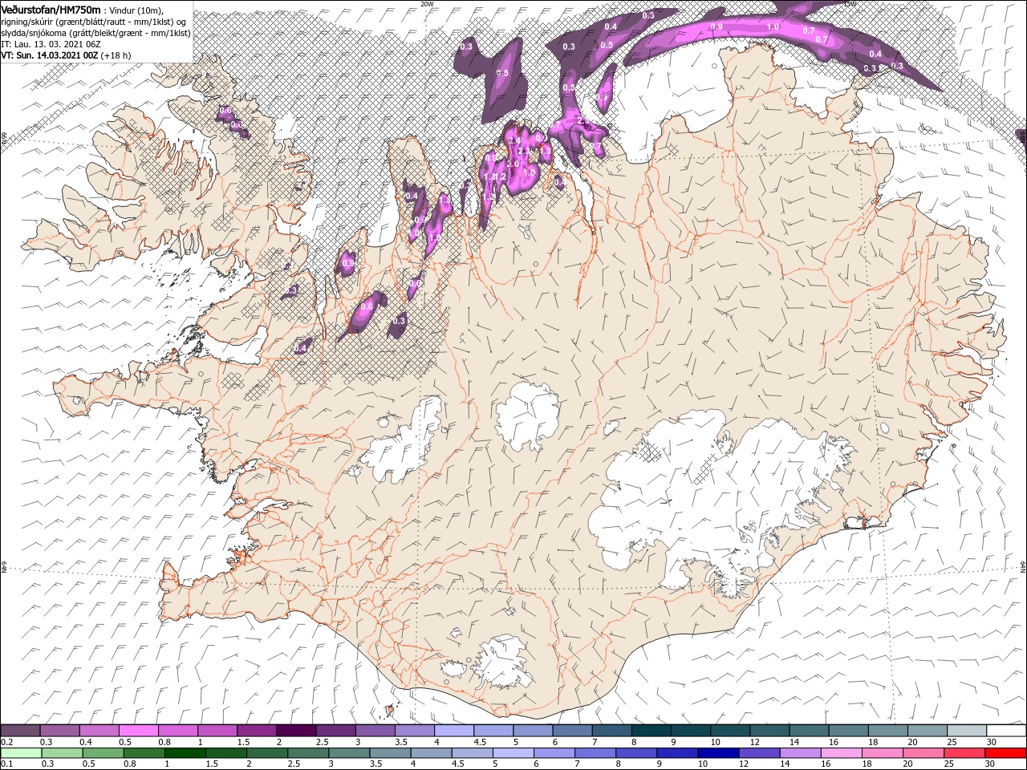Pick the rain legend swatch starting at 0.1

click(x=22, y=753)
